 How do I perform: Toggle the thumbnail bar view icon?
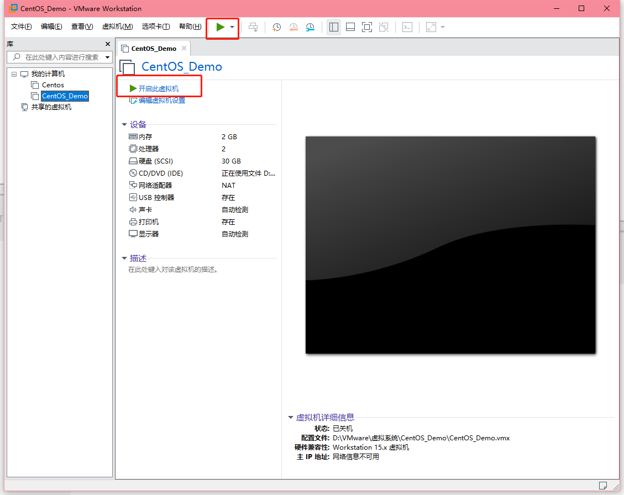point(350,27)
